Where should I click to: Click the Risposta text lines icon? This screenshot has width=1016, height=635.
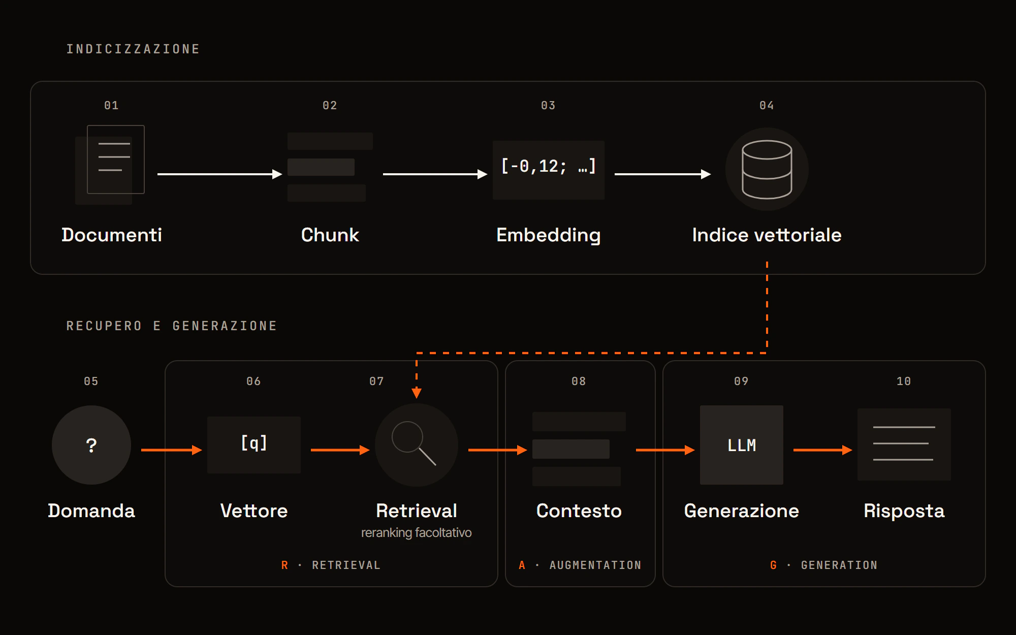click(x=904, y=444)
